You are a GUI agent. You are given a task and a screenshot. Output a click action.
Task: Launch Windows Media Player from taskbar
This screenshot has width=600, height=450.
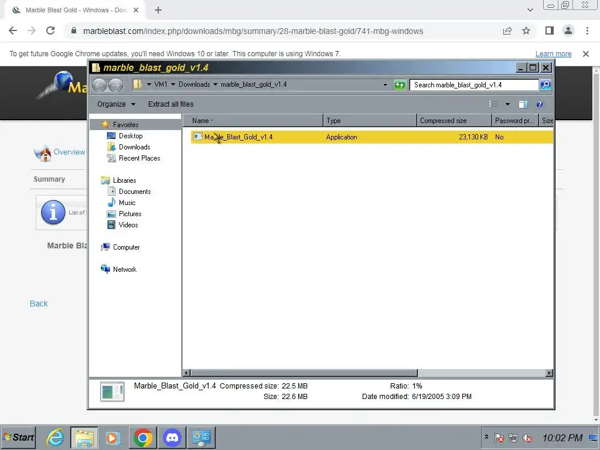point(113,437)
